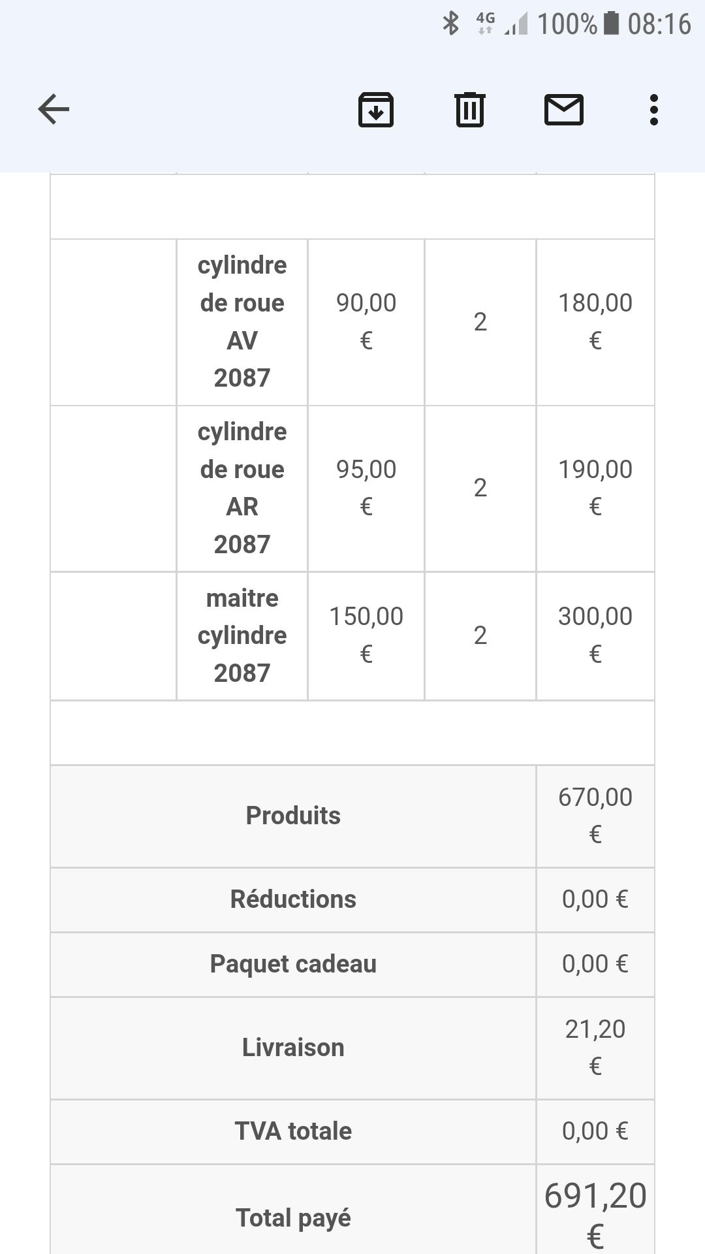
Task: Go back with the arrow icon
Action: point(54,109)
